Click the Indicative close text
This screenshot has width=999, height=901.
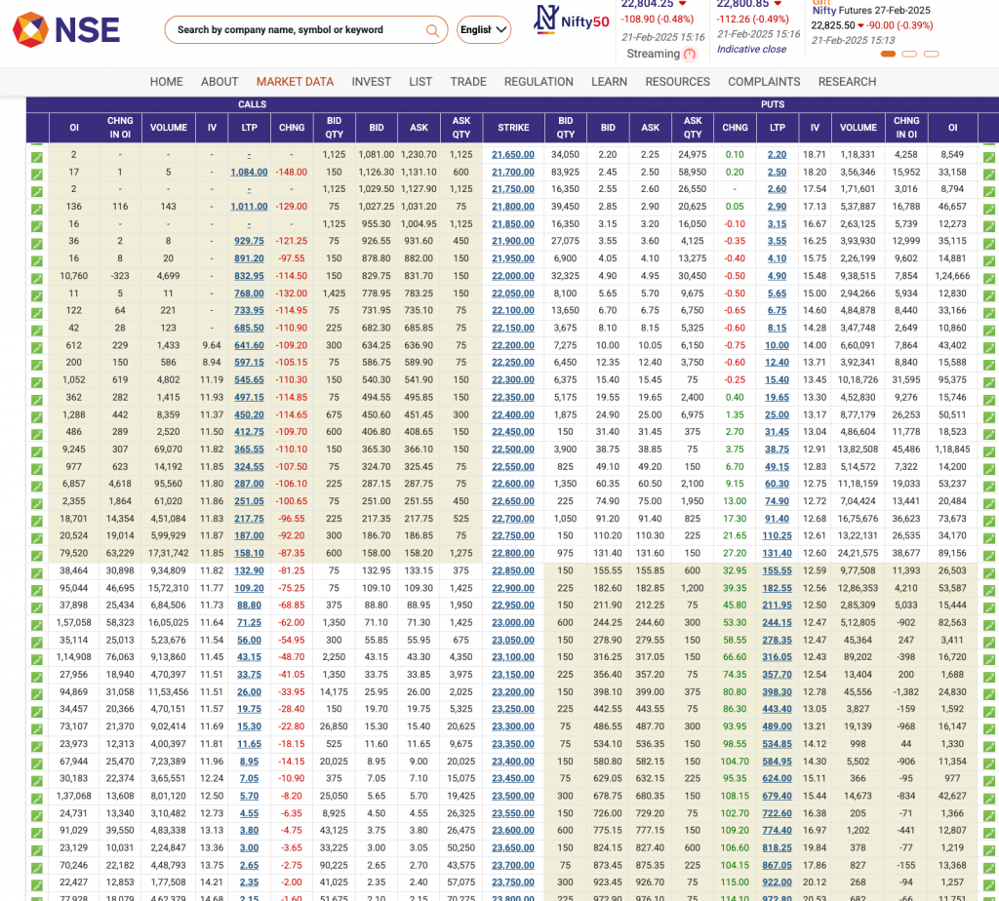coord(752,49)
